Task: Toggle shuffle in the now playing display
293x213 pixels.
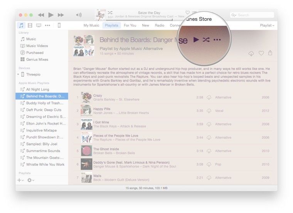Action: pos(110,13)
